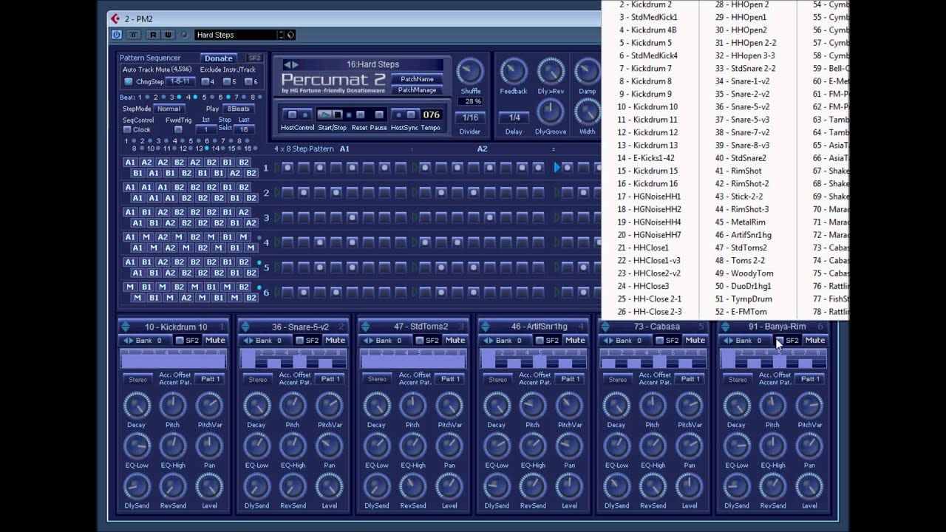Enable SF2 checkbox on Snare-5-v2 channel

click(x=299, y=341)
